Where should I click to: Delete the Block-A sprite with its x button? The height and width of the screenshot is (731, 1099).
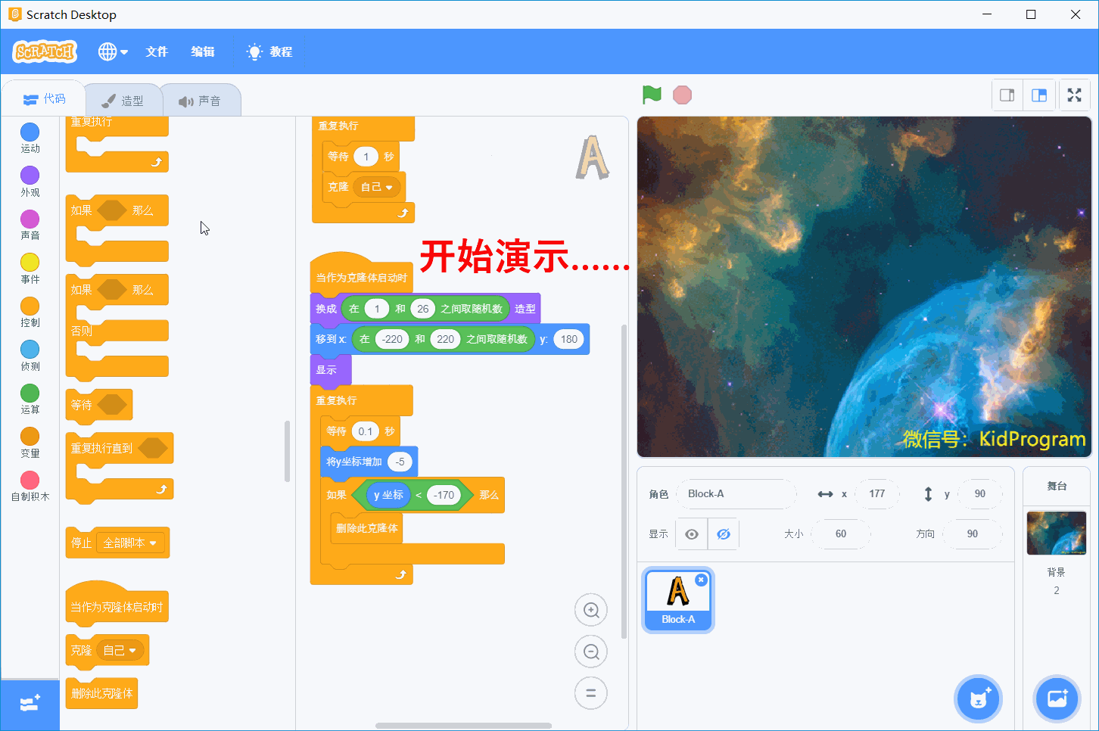pos(702,580)
